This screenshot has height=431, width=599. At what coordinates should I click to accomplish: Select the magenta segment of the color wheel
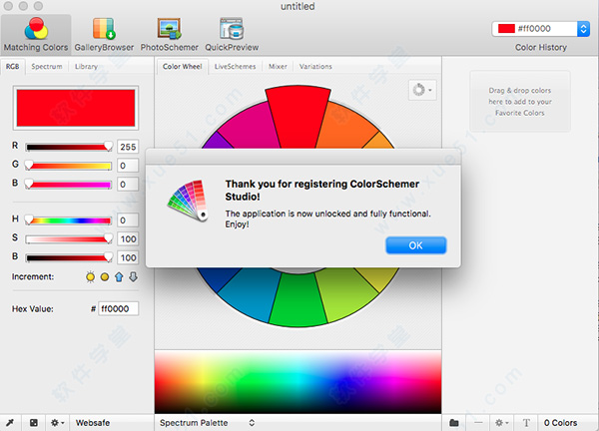pos(251,128)
